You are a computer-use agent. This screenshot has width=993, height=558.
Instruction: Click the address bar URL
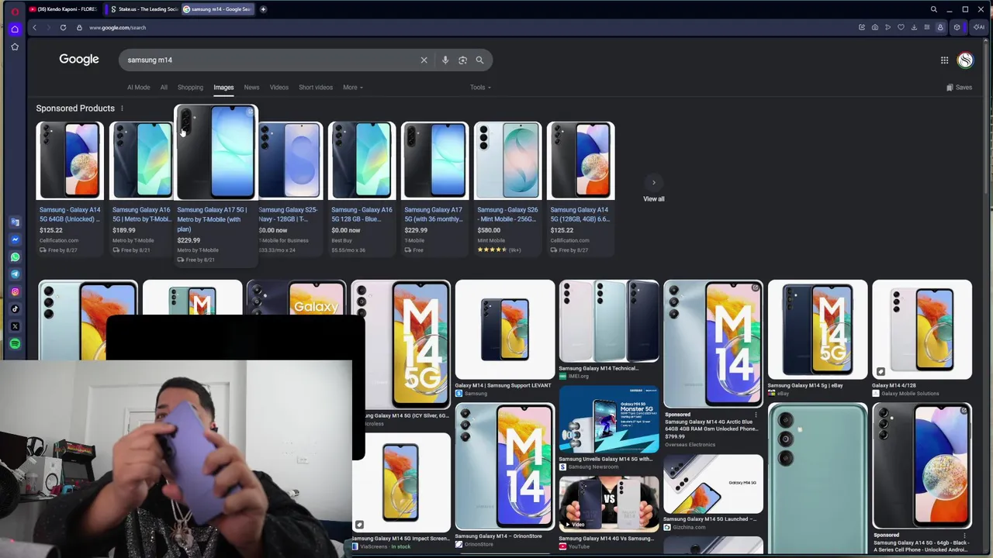[x=118, y=28]
